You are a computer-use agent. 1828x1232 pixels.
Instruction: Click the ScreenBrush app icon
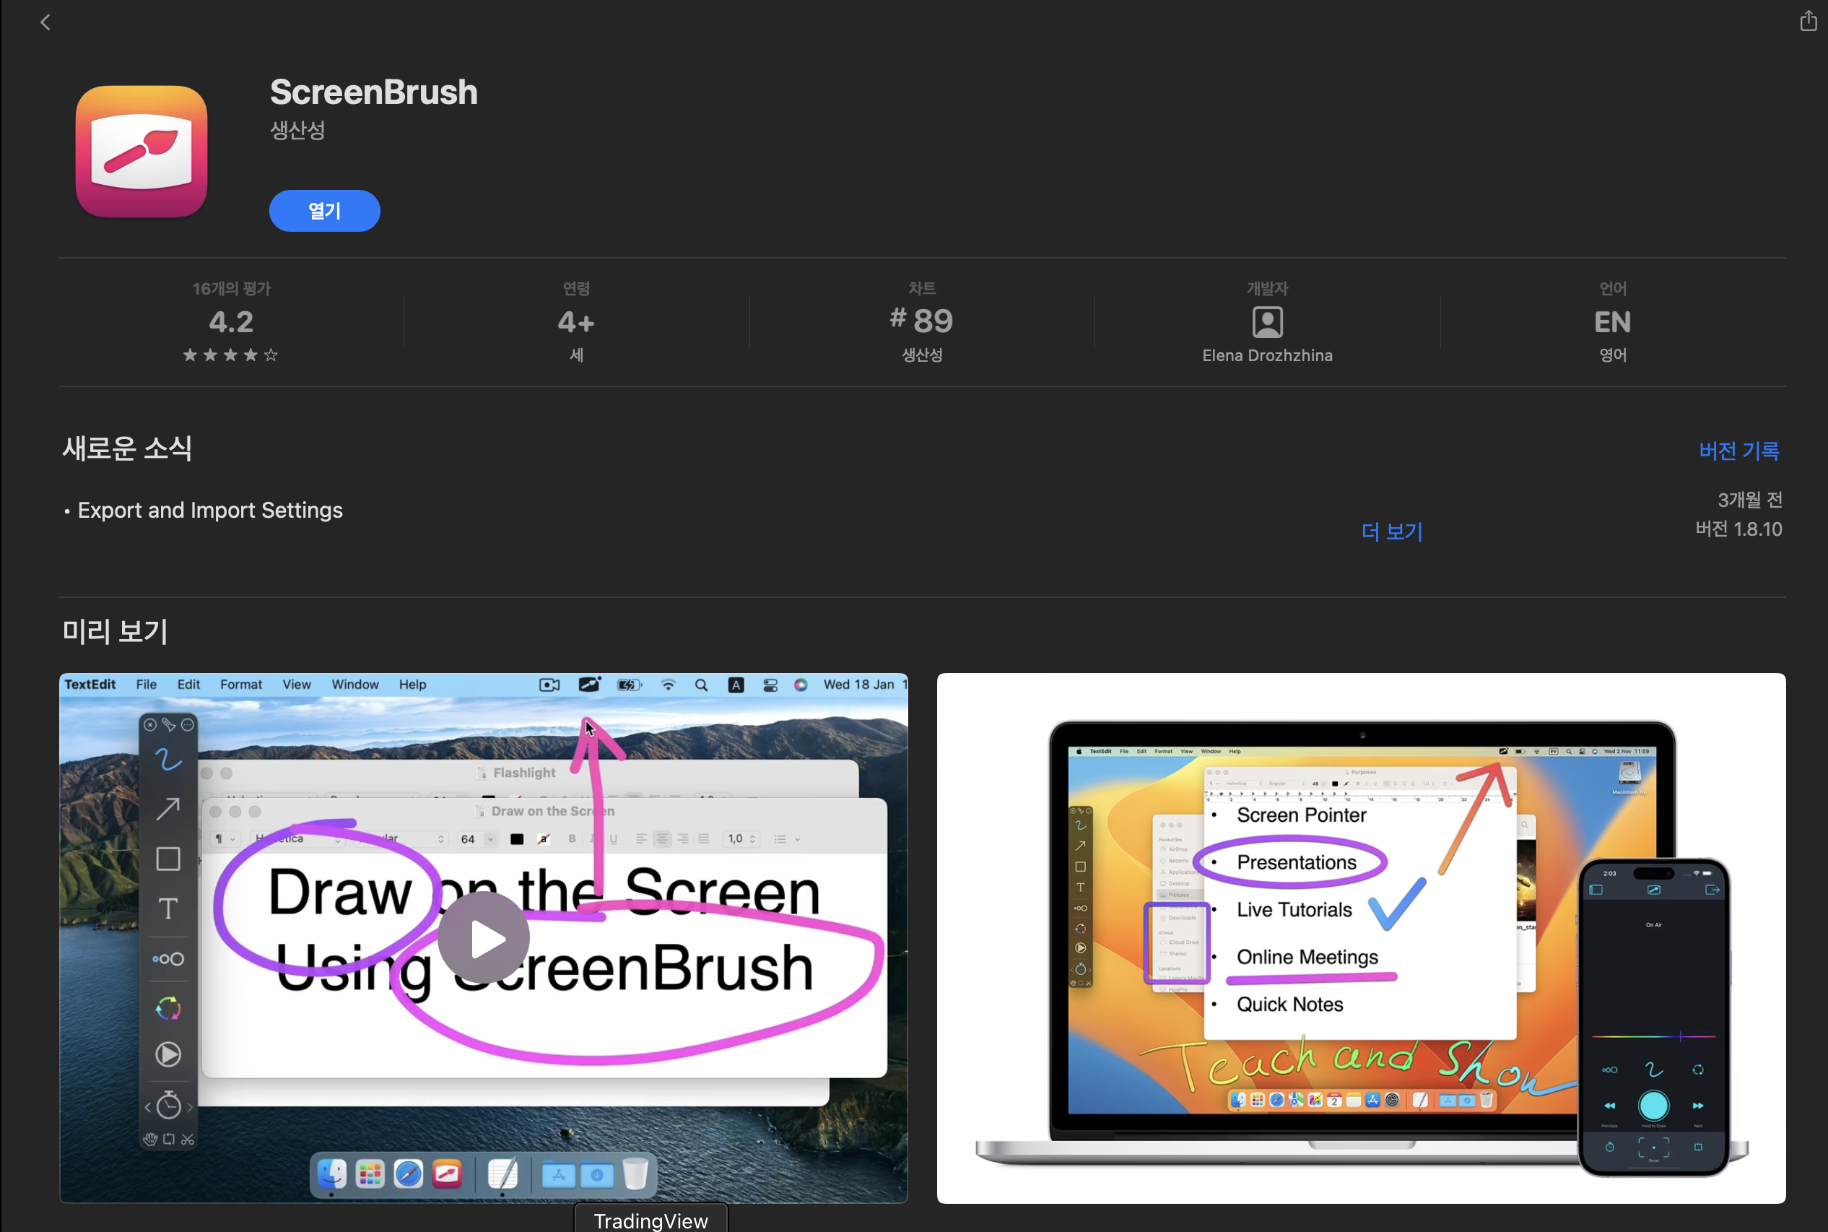(142, 152)
